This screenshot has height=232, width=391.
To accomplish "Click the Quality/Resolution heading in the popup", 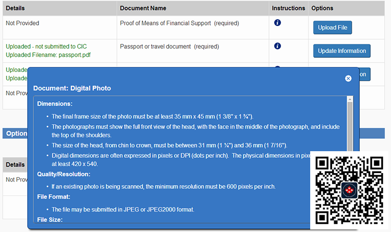I will 64,174.
